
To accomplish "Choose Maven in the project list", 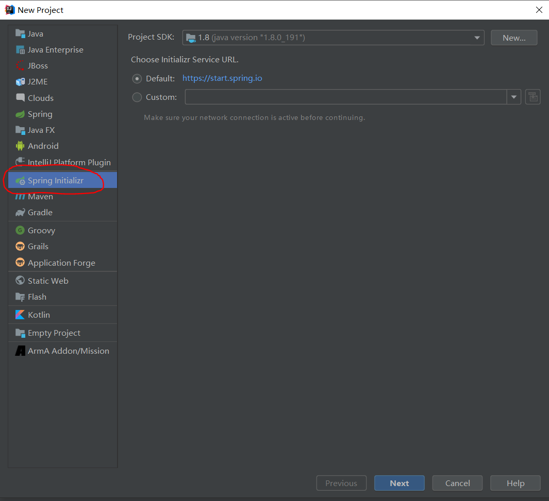I will [x=63, y=197].
